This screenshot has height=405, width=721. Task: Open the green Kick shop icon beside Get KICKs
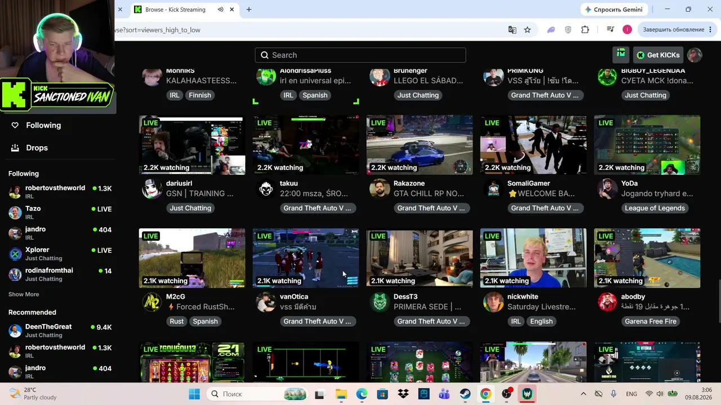point(621,55)
